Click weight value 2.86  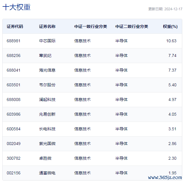point(172,144)
